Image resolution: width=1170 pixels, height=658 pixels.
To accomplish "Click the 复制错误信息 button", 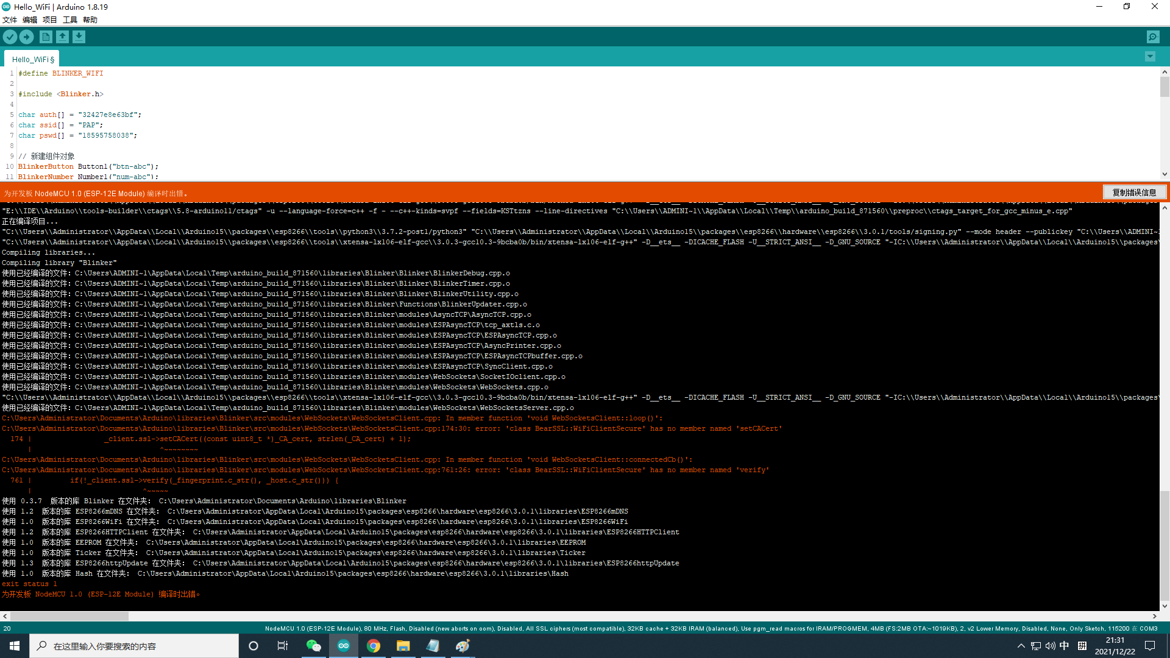I will click(x=1134, y=193).
